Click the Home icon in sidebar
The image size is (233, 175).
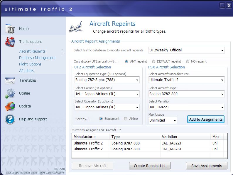(x=10, y=28)
